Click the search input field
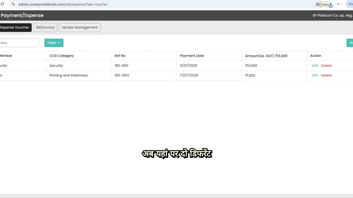The width and height of the screenshot is (353, 198). click(x=19, y=43)
